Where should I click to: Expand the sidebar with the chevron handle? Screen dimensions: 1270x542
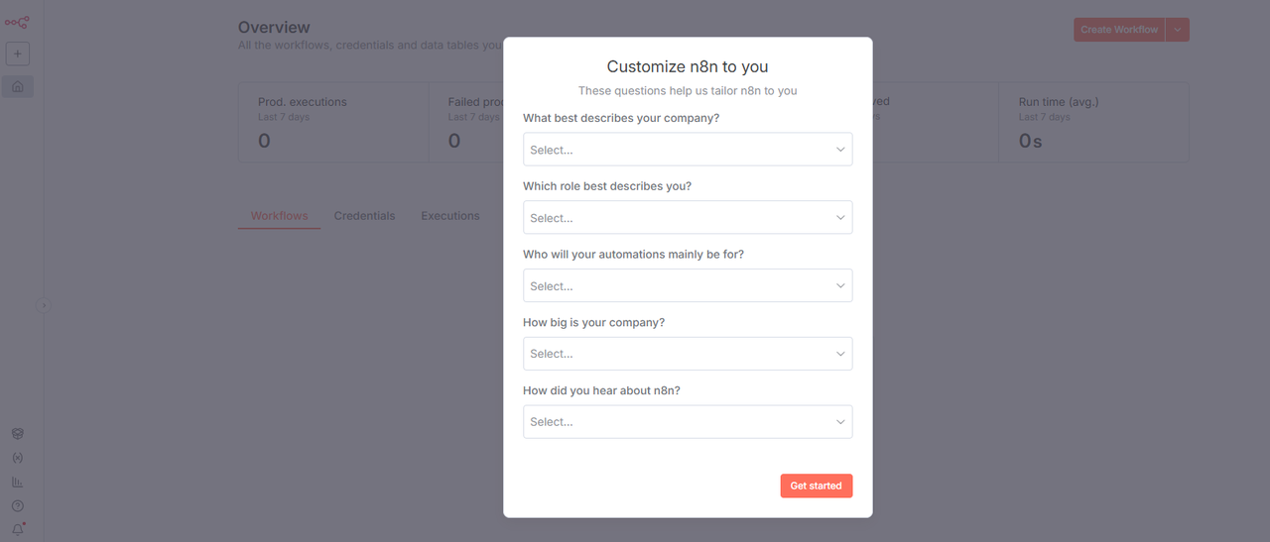pos(43,305)
